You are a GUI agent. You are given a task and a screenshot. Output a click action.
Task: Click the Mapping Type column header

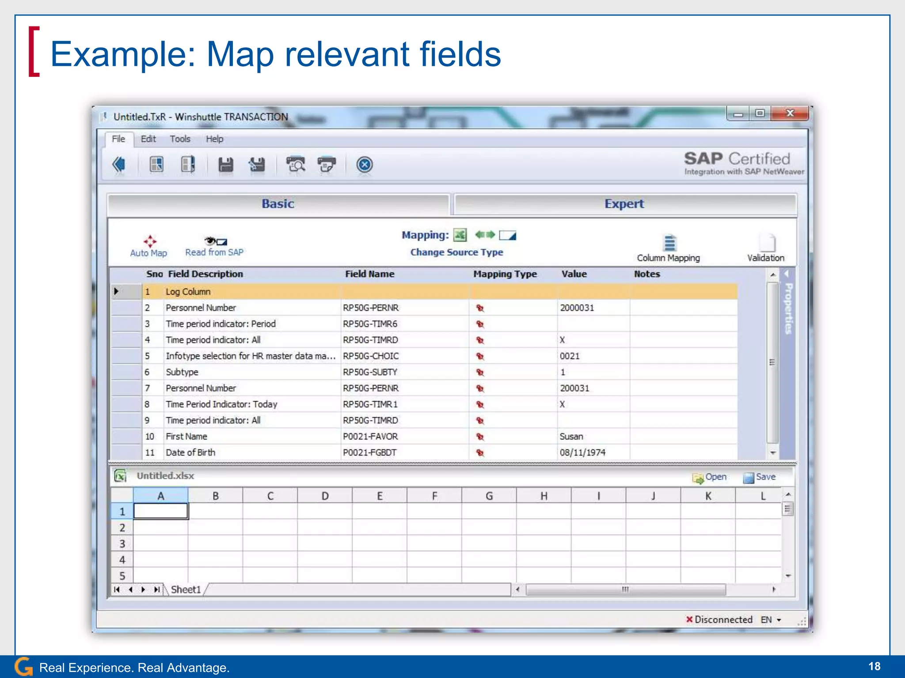(x=505, y=274)
